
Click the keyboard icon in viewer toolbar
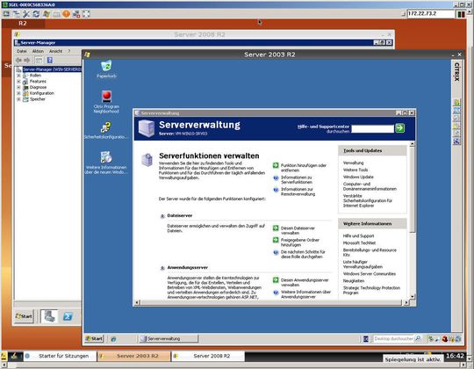point(56,13)
